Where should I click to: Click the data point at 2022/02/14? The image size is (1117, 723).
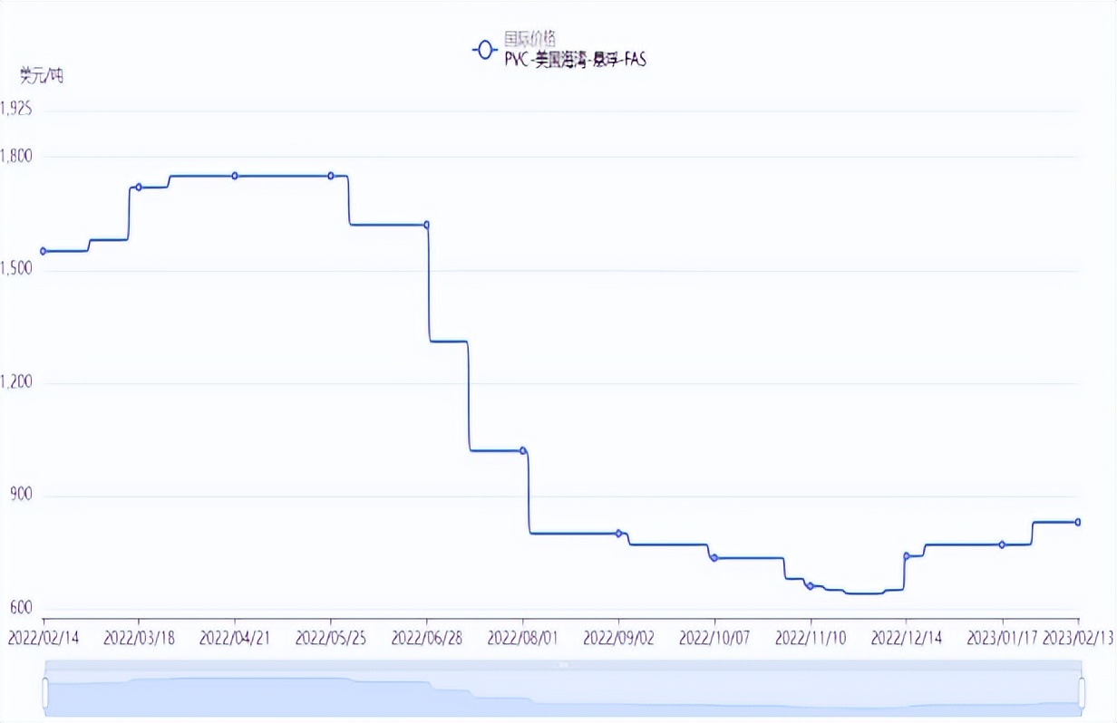coord(43,251)
